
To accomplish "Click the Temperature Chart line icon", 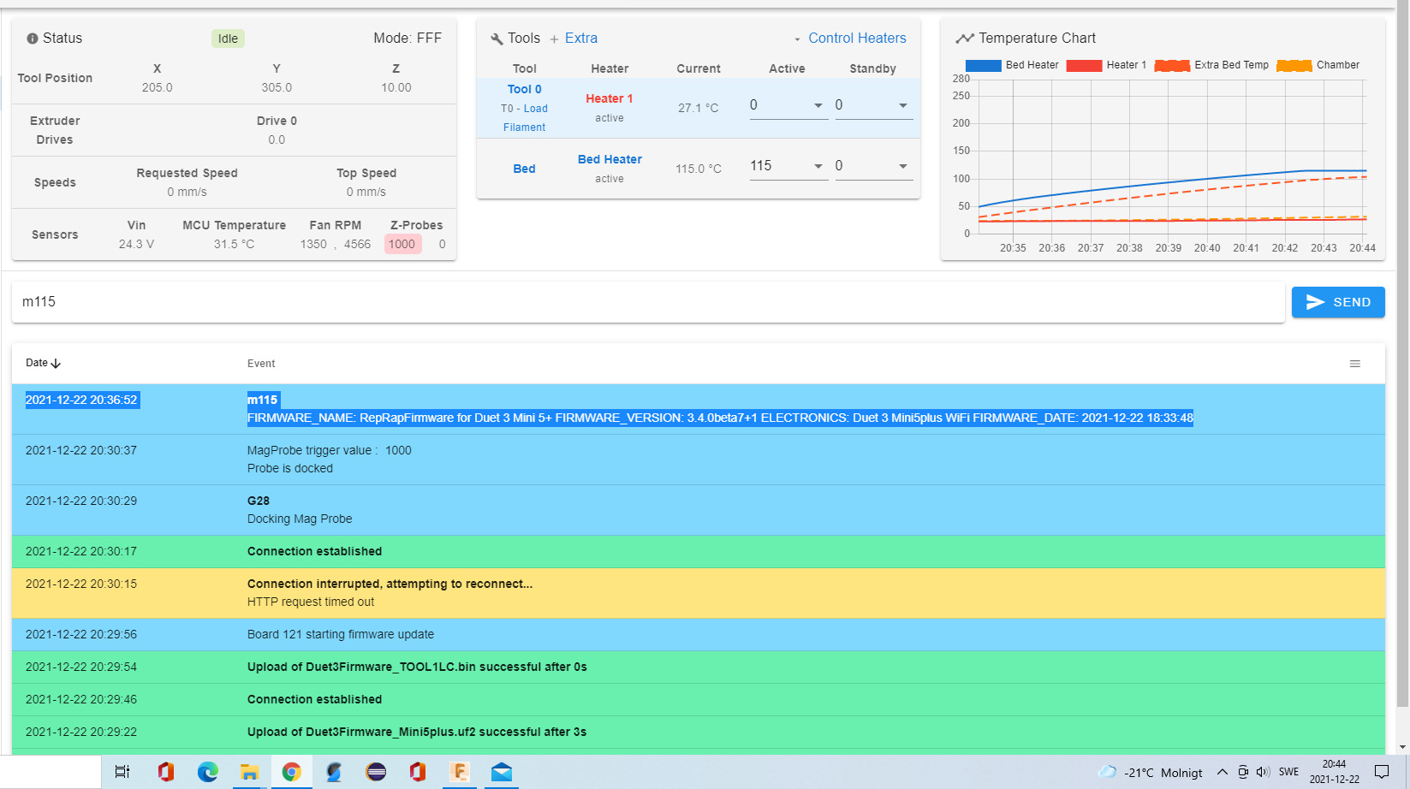I will pos(965,39).
